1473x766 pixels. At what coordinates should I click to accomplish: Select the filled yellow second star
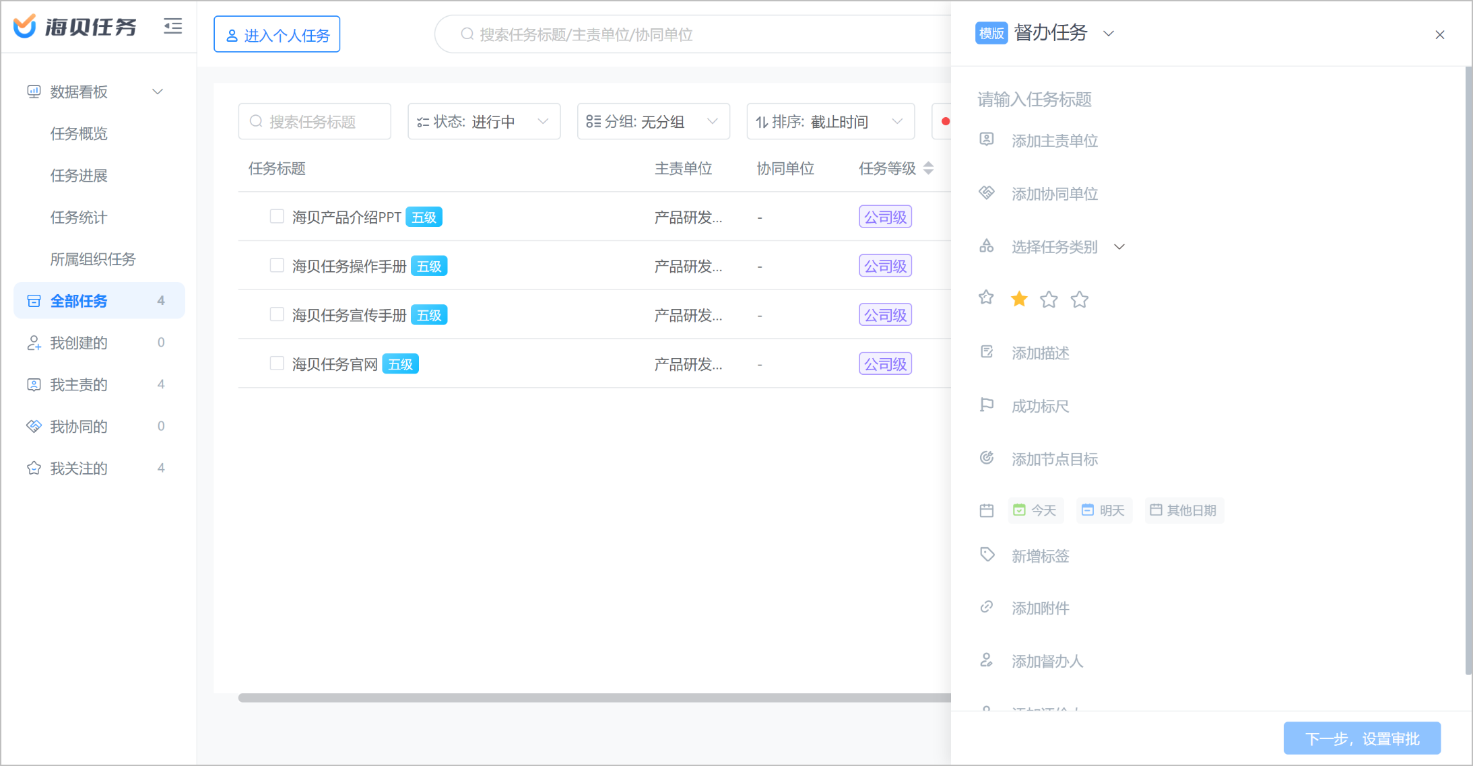click(1019, 299)
